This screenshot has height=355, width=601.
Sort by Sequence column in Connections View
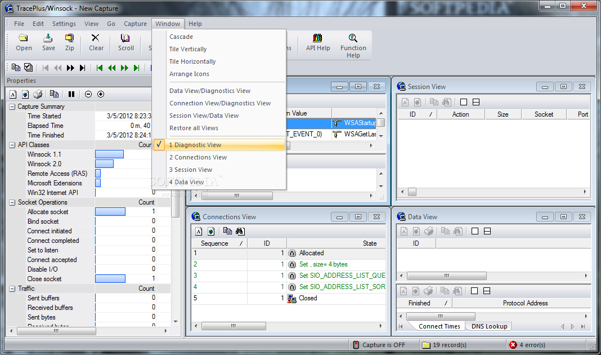tap(219, 243)
